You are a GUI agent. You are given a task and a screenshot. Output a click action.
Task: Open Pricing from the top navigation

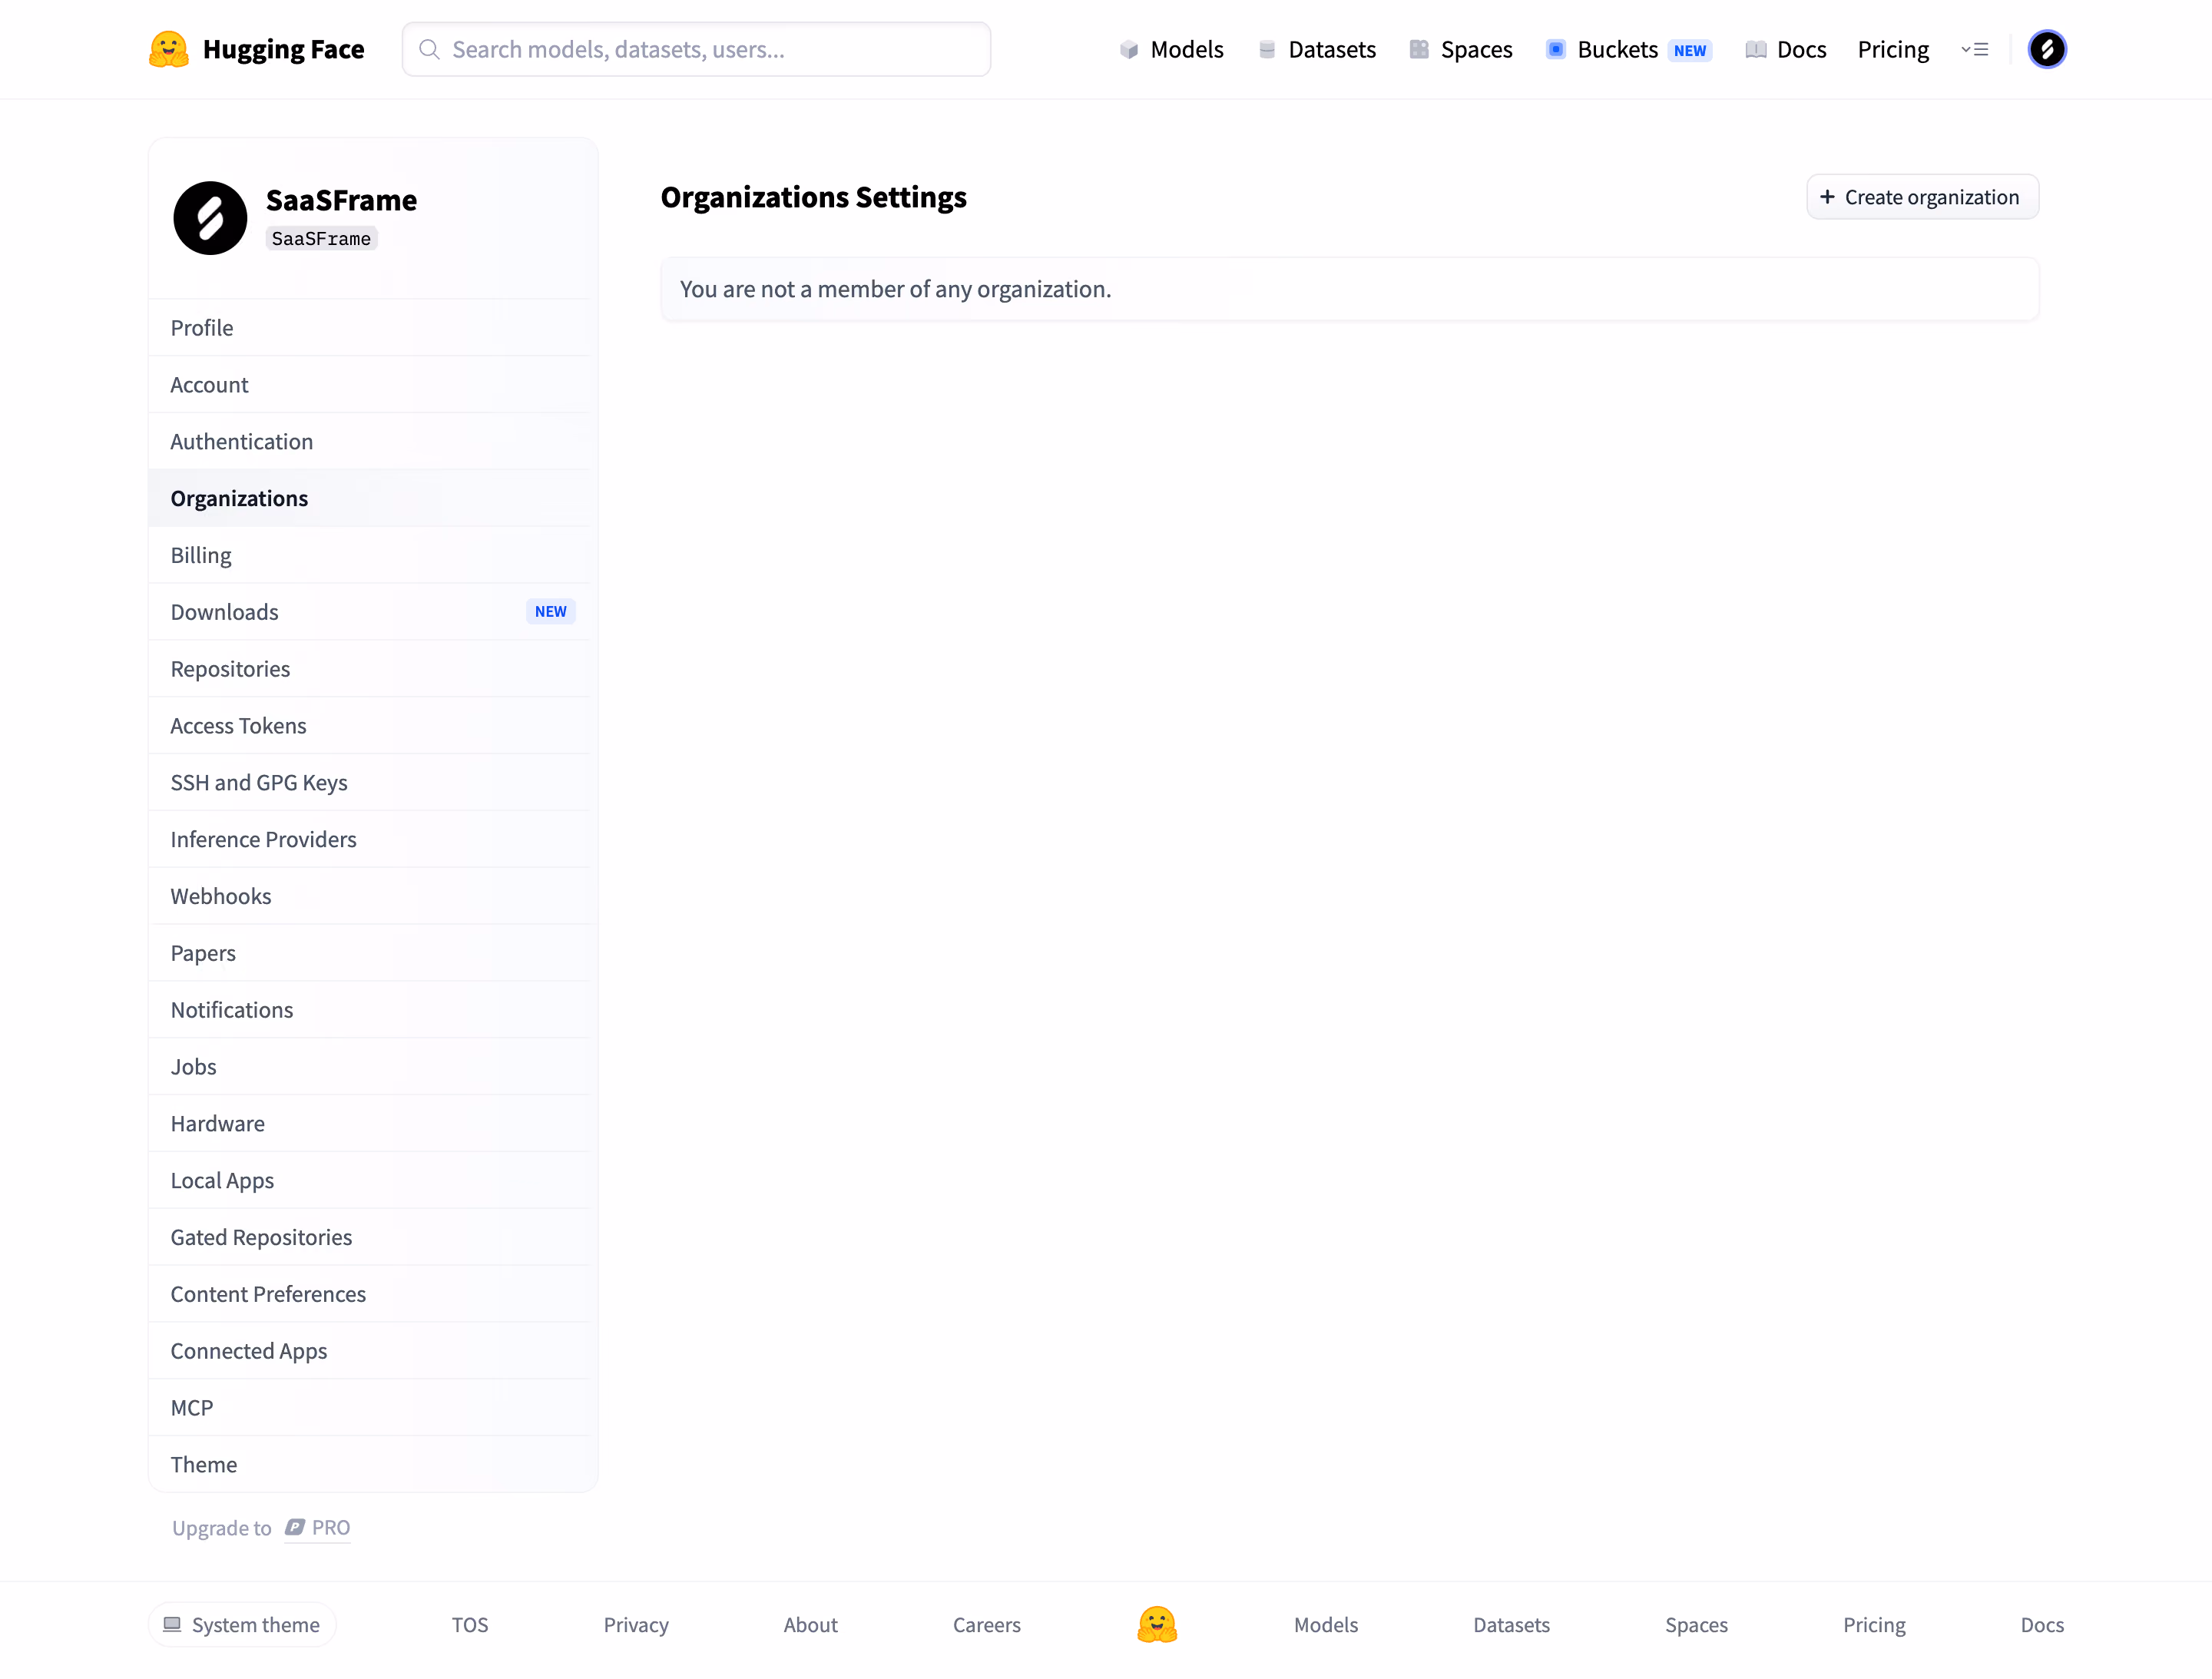pos(1892,49)
